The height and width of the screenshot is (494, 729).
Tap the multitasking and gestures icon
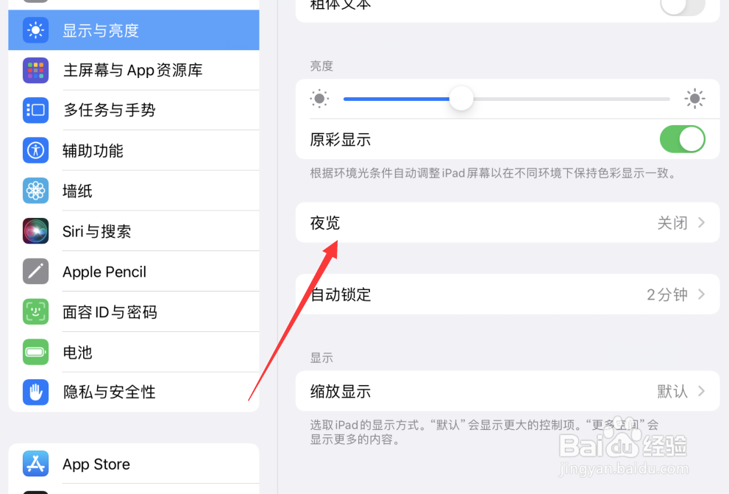click(x=36, y=110)
